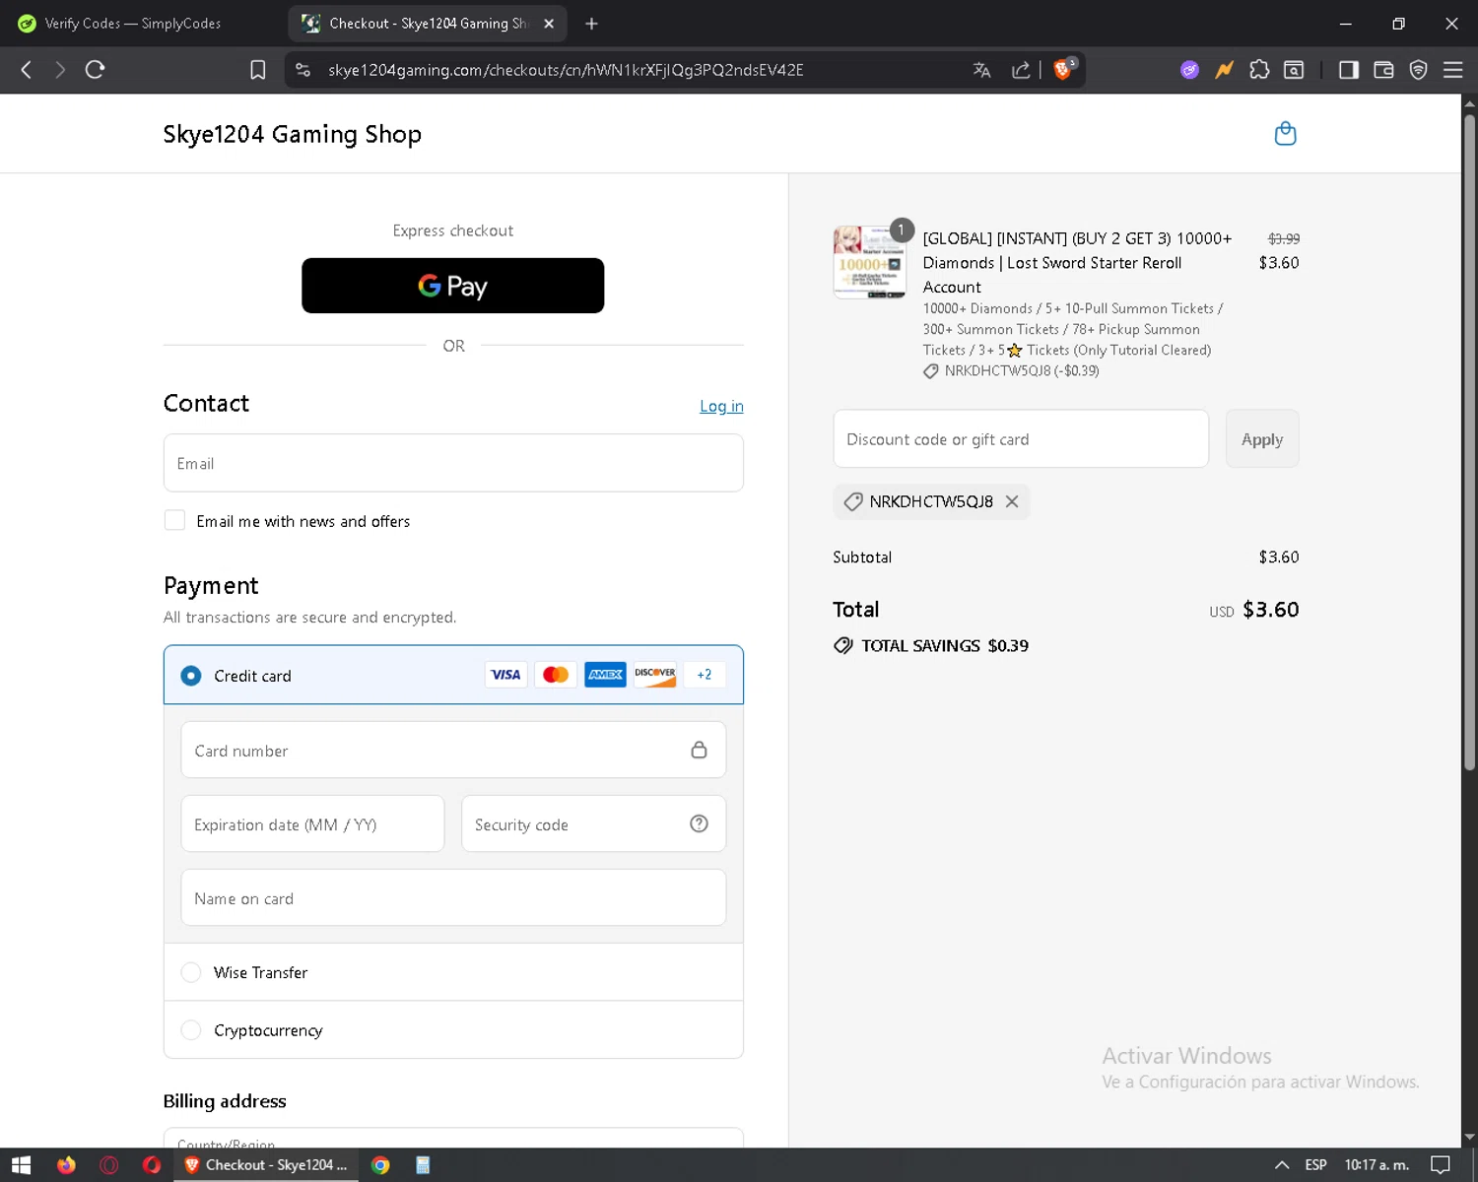Open Windows notification center icon
The width and height of the screenshot is (1478, 1182).
pos(1441,1165)
